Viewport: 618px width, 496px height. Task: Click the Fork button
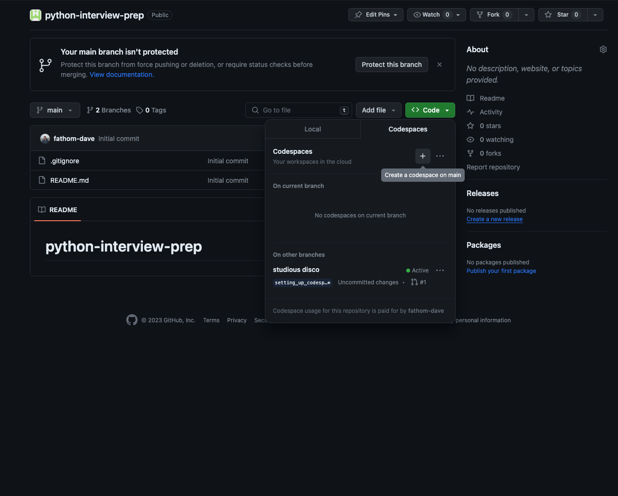click(494, 15)
